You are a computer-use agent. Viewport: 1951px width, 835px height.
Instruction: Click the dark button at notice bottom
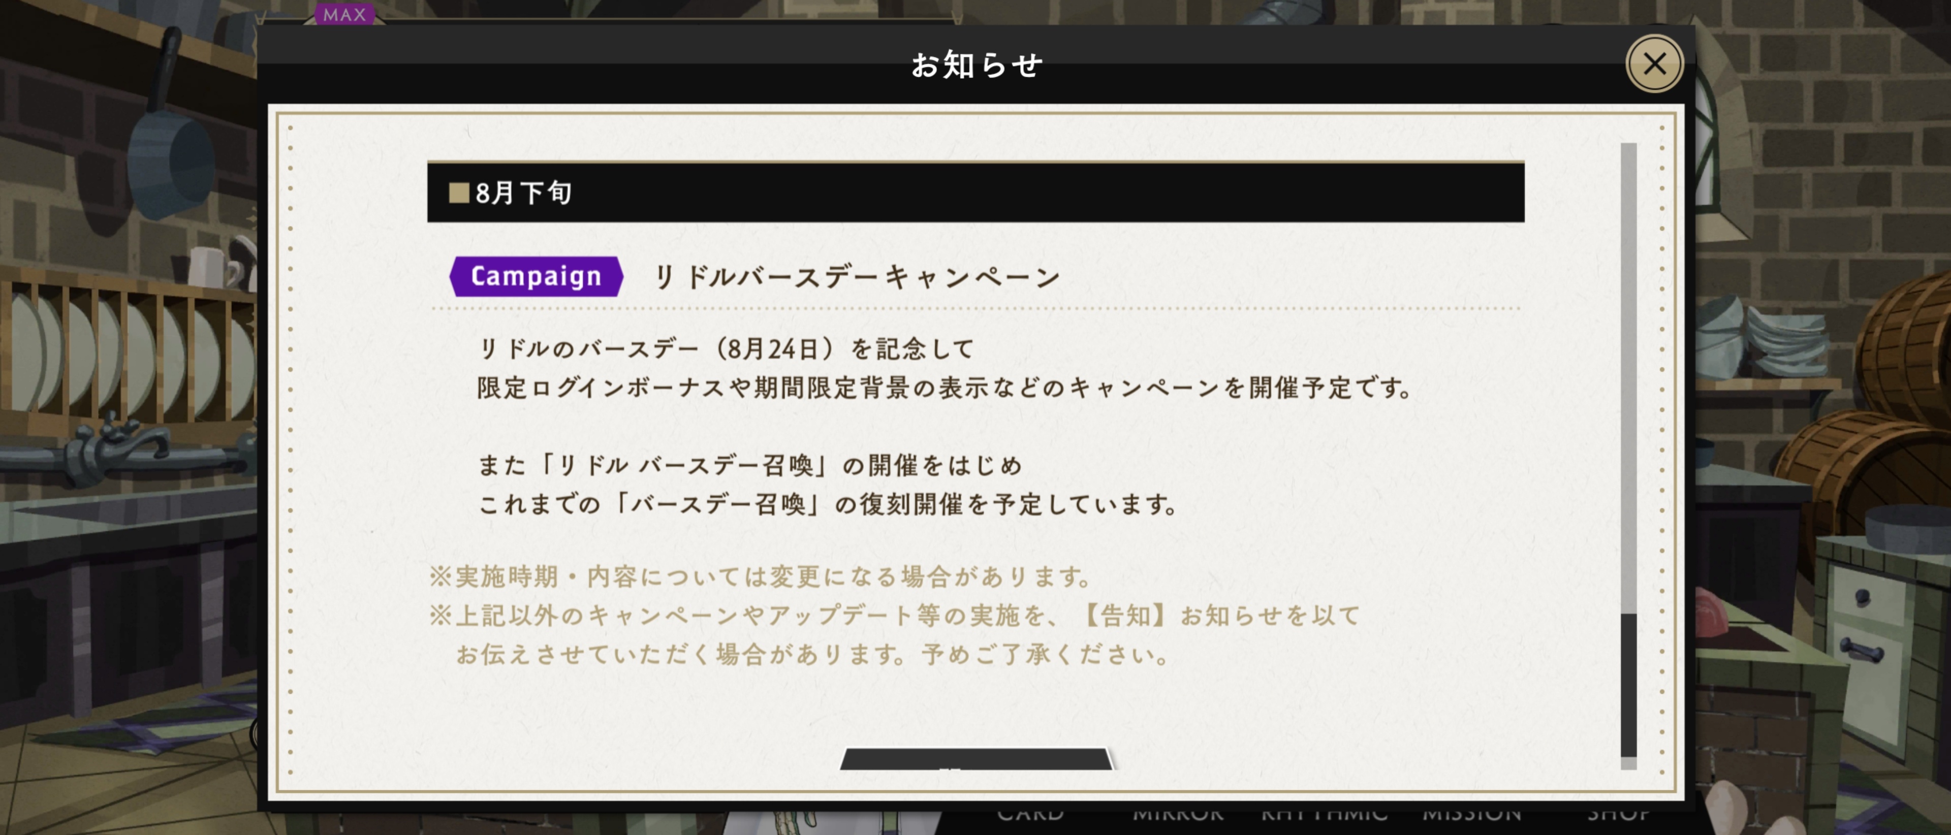(x=976, y=759)
